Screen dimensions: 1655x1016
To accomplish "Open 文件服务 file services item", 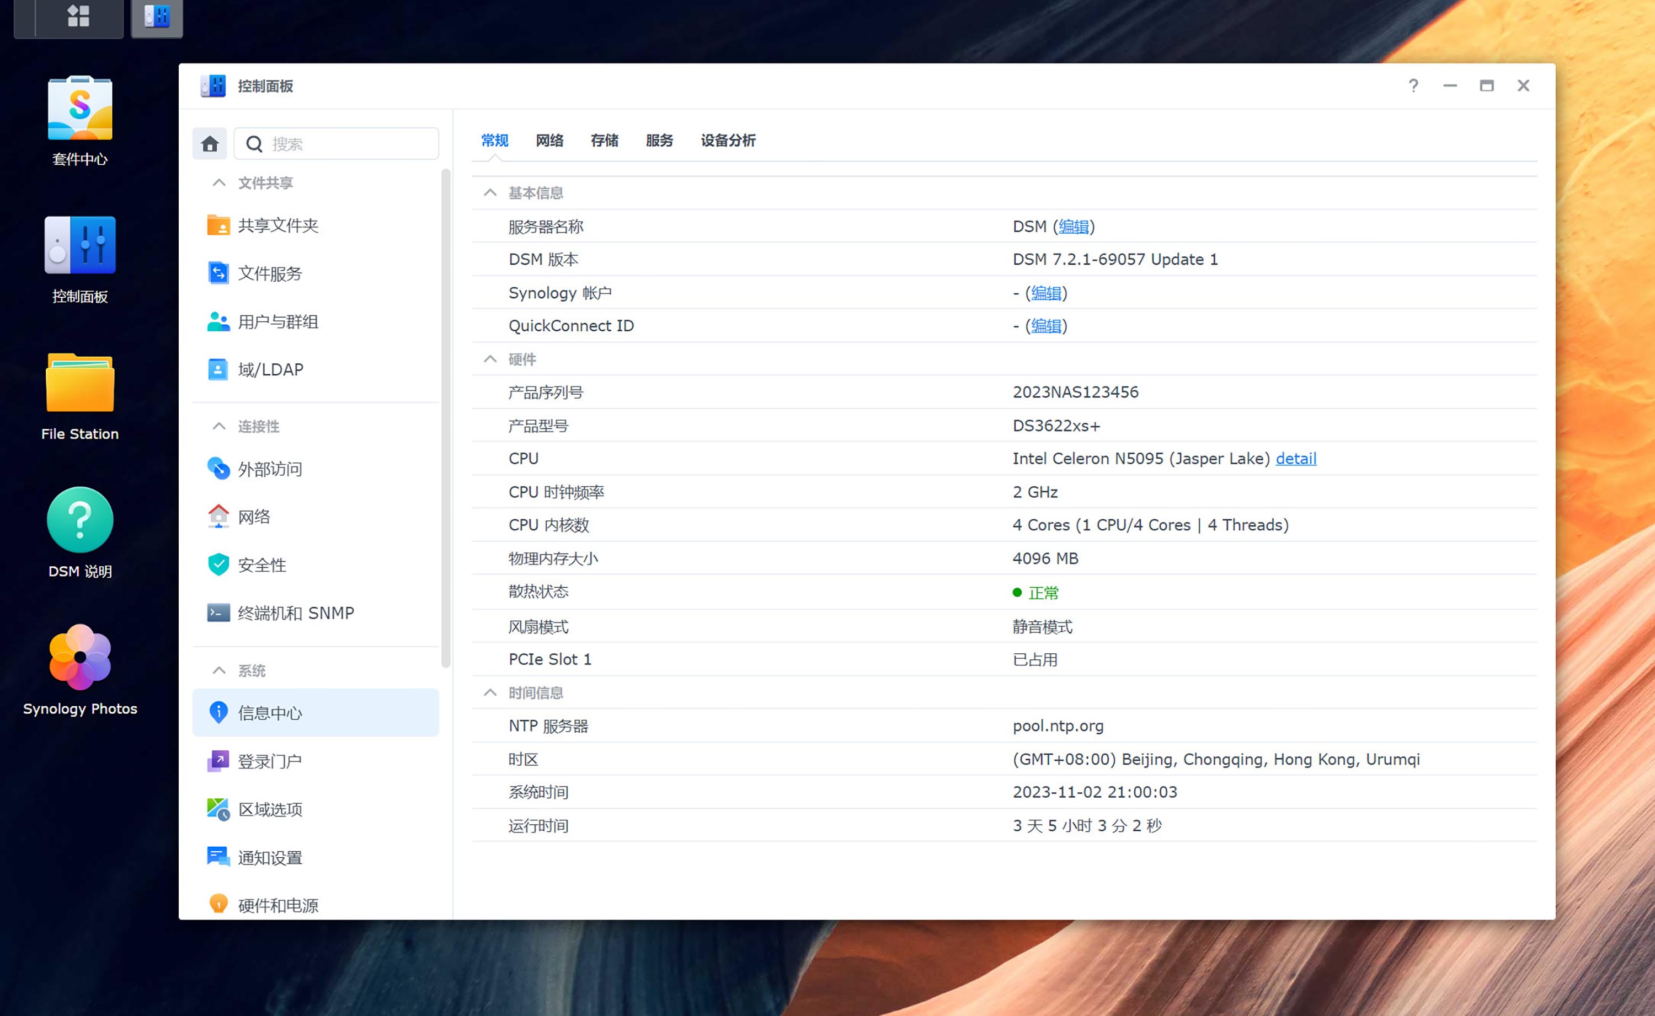I will coord(315,273).
